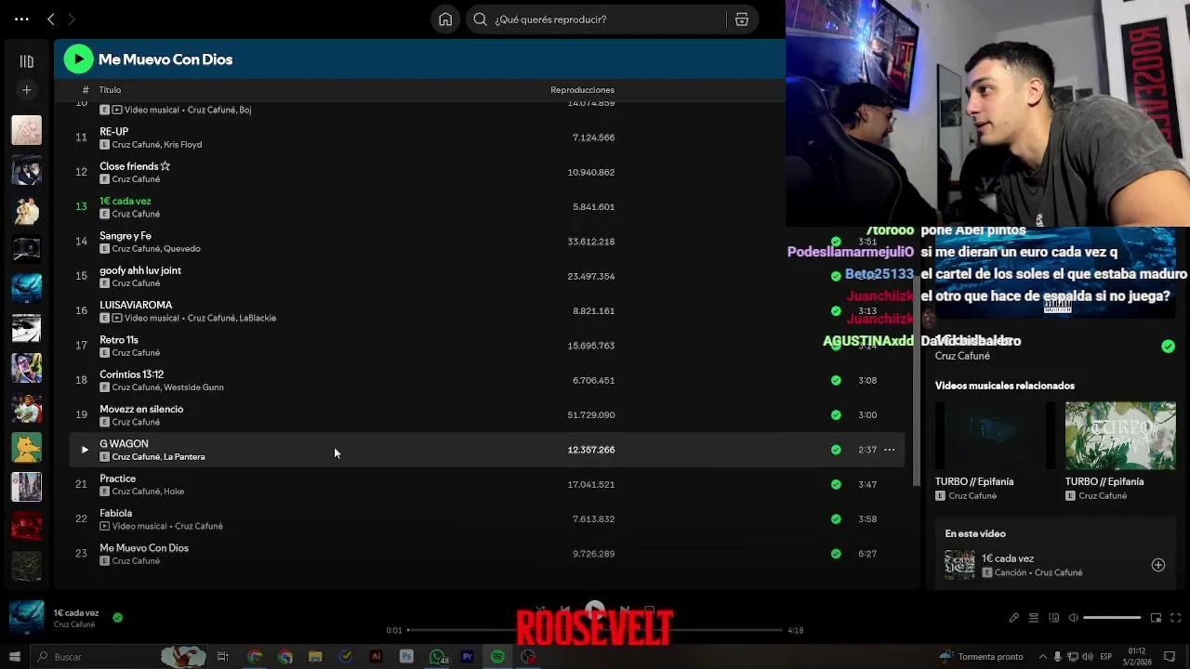
Task: Toggle the saved checkmark on Movezz en silencio
Action: click(x=836, y=415)
